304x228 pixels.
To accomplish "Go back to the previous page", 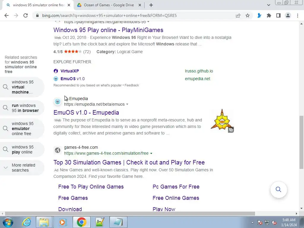I will click(x=7, y=15).
